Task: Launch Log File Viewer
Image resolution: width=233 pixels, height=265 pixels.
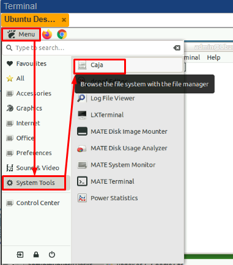Action: (128, 98)
